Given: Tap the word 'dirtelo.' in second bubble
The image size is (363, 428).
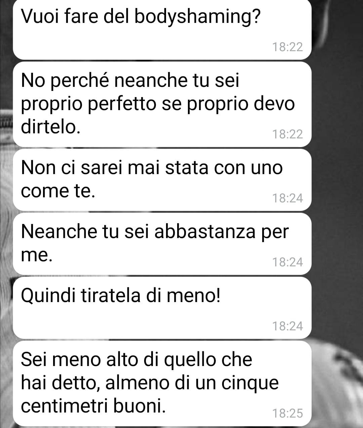Looking at the screenshot, I should (x=51, y=127).
